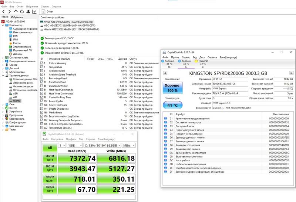296x202 pixels.
Task: Click the SEQ1M Q8T1 test button
Action: coord(50,158)
